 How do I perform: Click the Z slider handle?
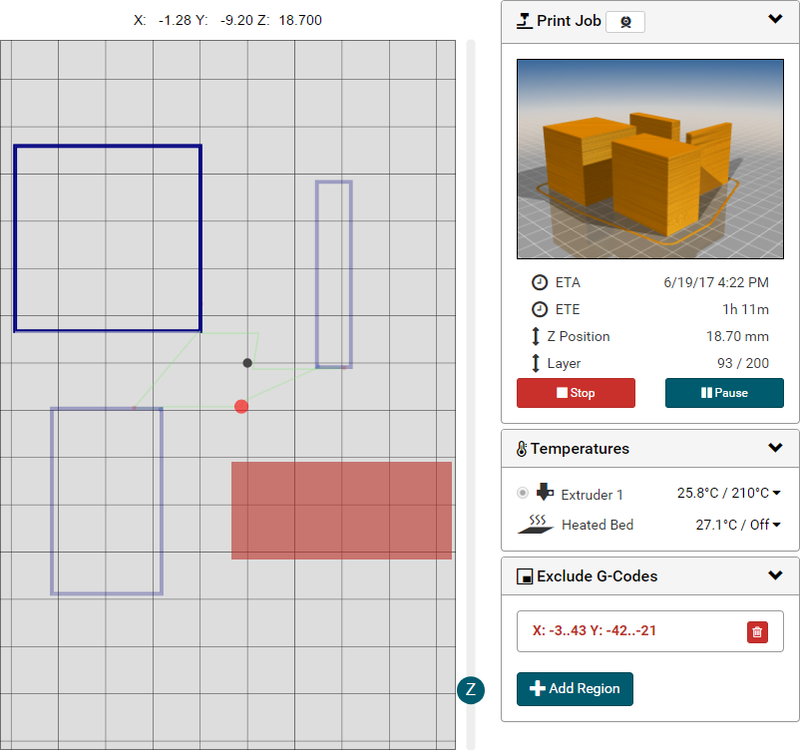pos(471,689)
